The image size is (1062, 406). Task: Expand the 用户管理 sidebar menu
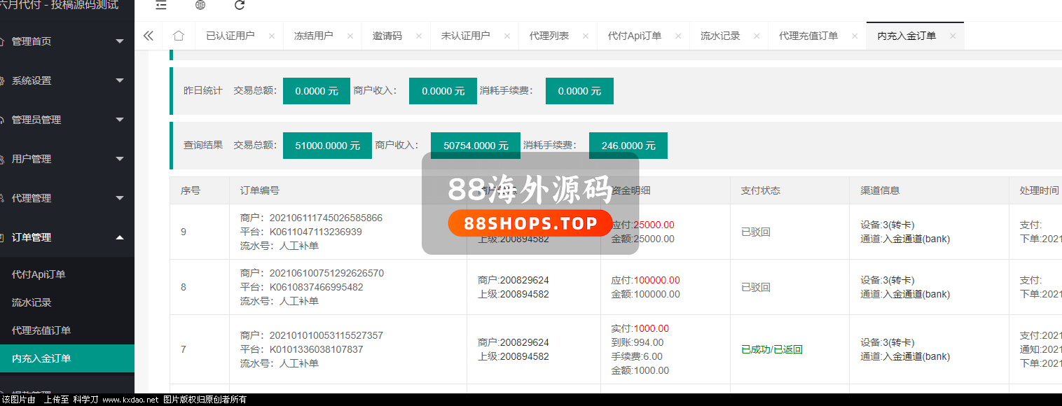pyautogui.click(x=63, y=159)
